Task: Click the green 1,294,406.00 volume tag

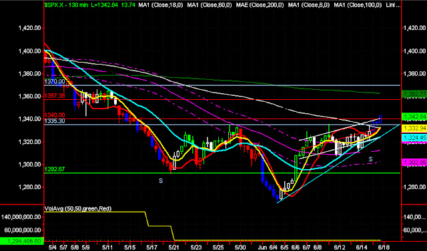Action: coord(21,241)
